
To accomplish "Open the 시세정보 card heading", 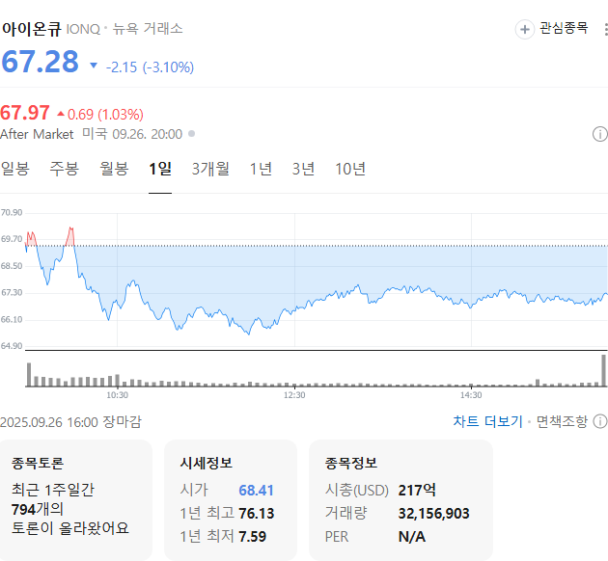I will pyautogui.click(x=207, y=463).
